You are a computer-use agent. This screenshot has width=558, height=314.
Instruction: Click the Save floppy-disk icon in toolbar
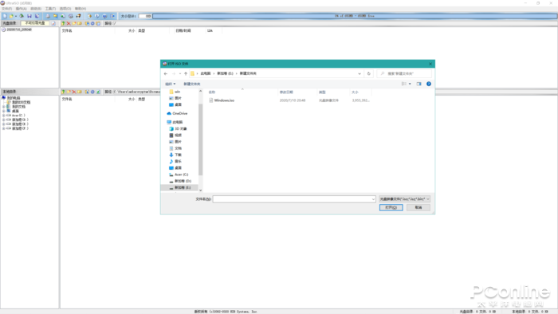point(29,16)
